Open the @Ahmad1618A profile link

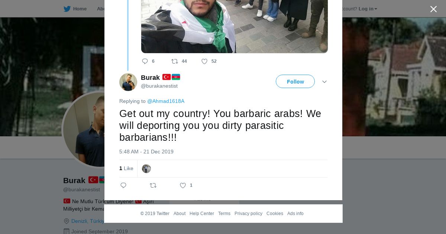pos(166,101)
